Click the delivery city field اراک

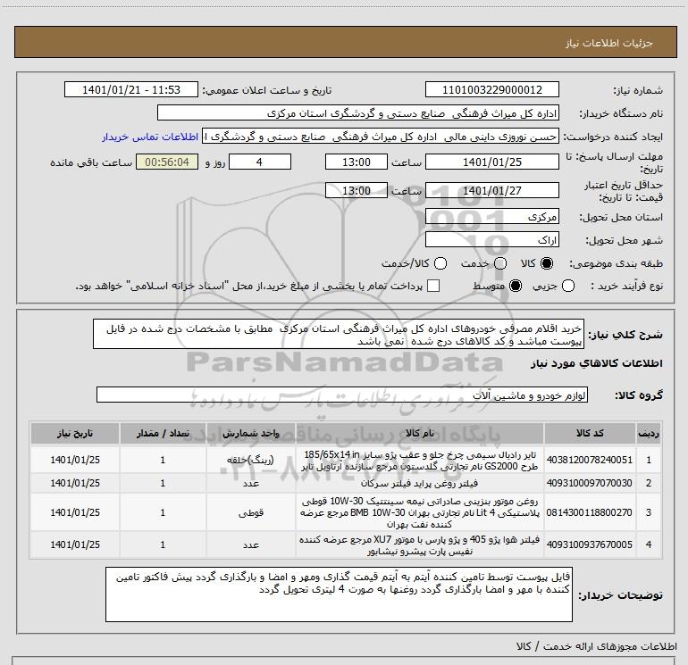coord(491,239)
